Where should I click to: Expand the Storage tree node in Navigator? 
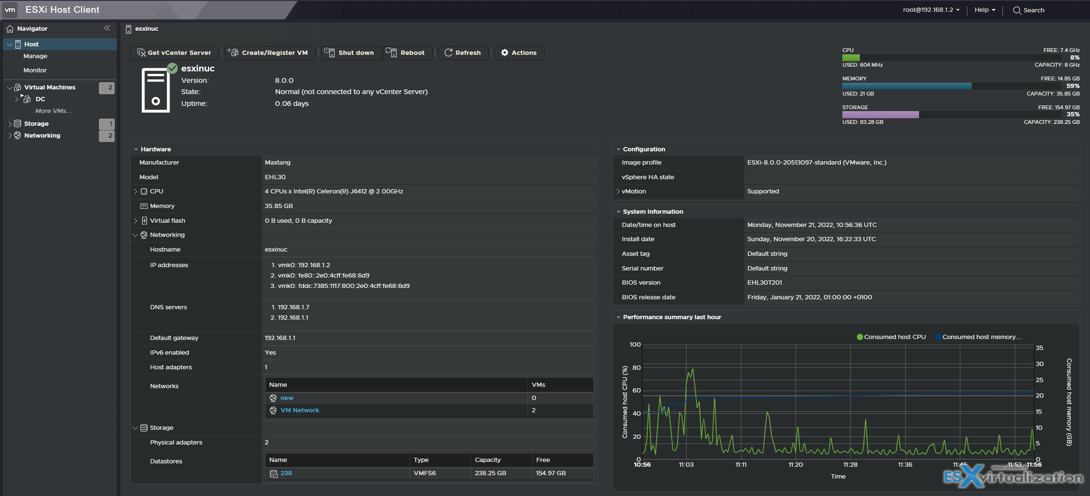(10, 124)
